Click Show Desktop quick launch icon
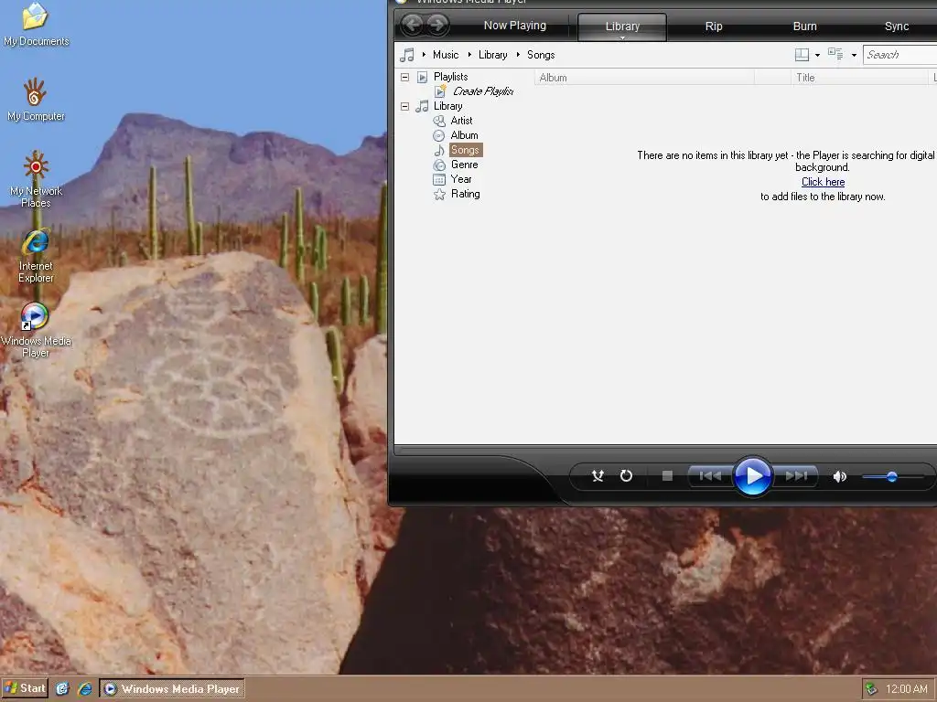937x702 pixels. point(62,689)
